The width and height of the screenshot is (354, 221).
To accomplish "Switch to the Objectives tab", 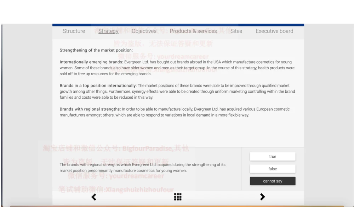I will [144, 31].
